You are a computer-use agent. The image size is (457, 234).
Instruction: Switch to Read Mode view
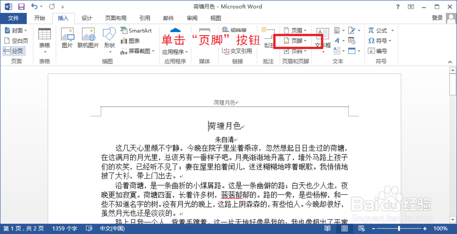tap(328, 229)
